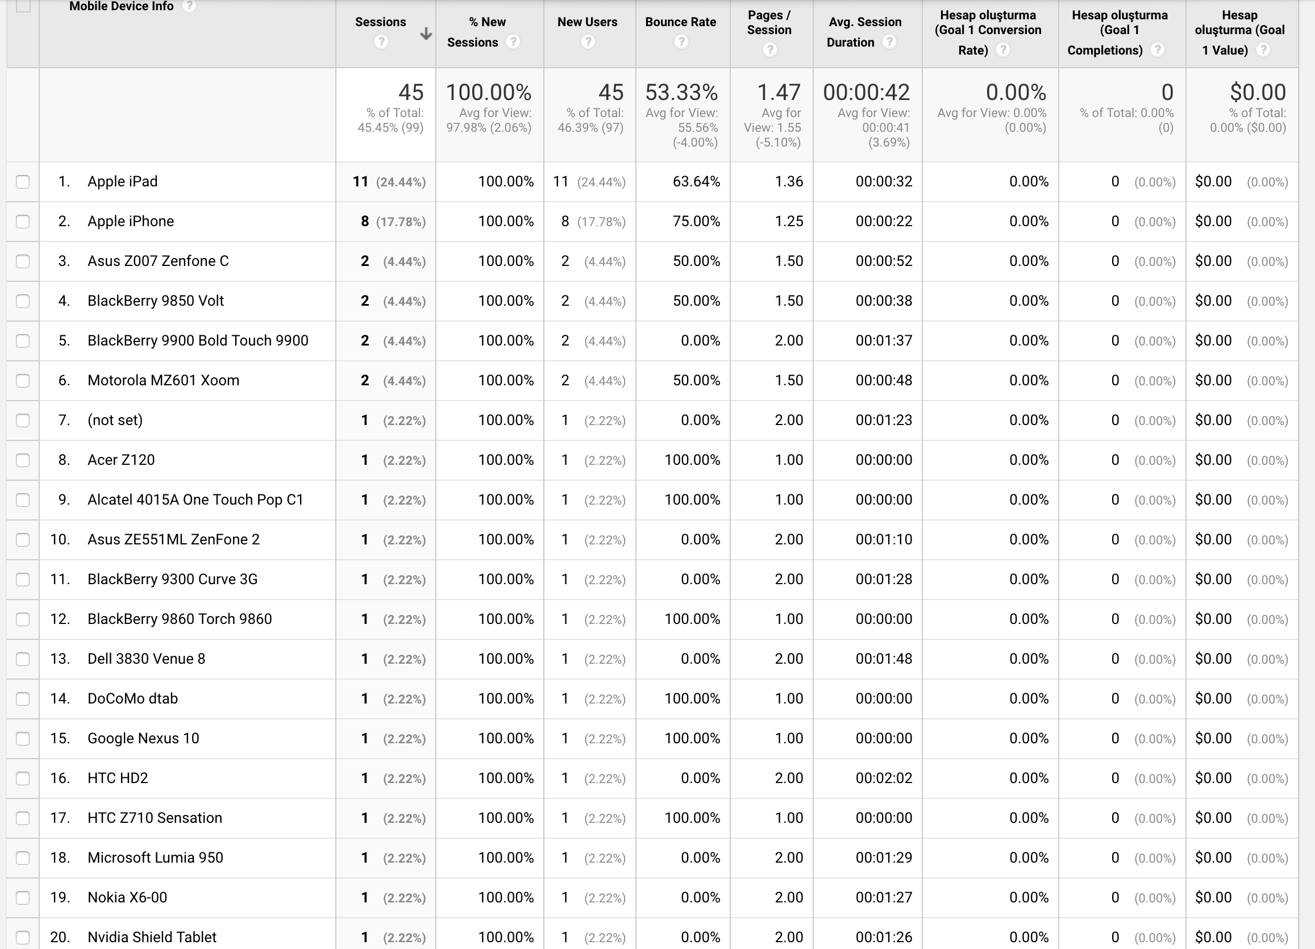Click help icon under Pages / Session
The width and height of the screenshot is (1315, 949).
(x=769, y=51)
